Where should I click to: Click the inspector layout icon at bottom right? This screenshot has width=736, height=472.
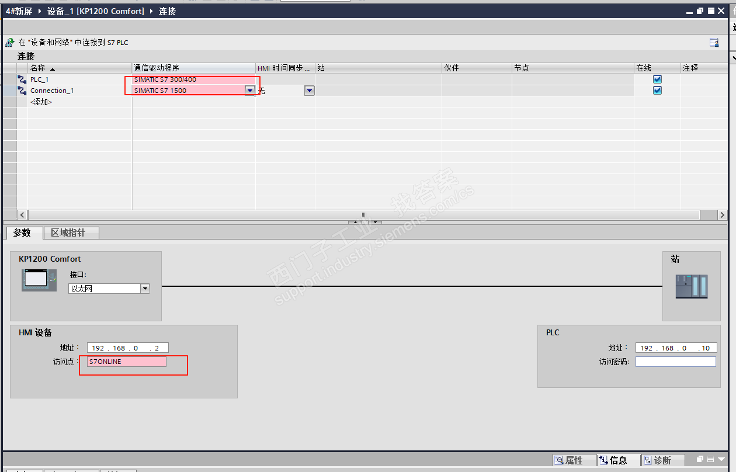point(711,460)
